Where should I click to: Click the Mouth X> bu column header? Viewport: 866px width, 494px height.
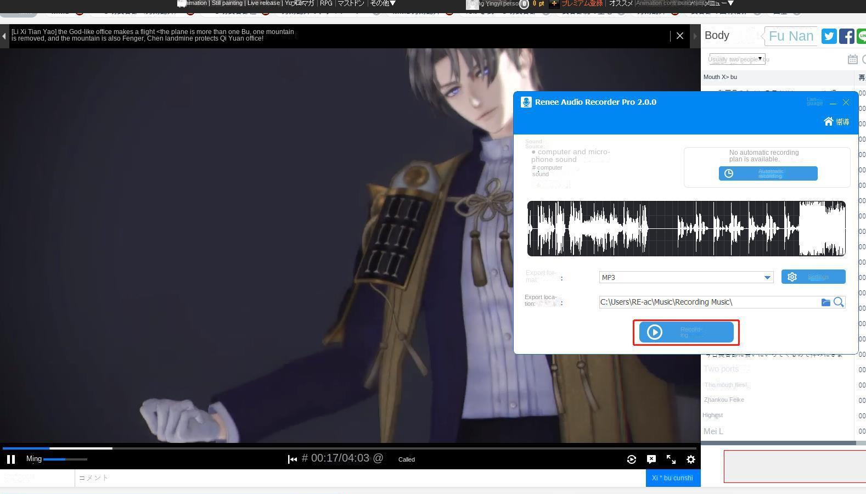(x=777, y=77)
